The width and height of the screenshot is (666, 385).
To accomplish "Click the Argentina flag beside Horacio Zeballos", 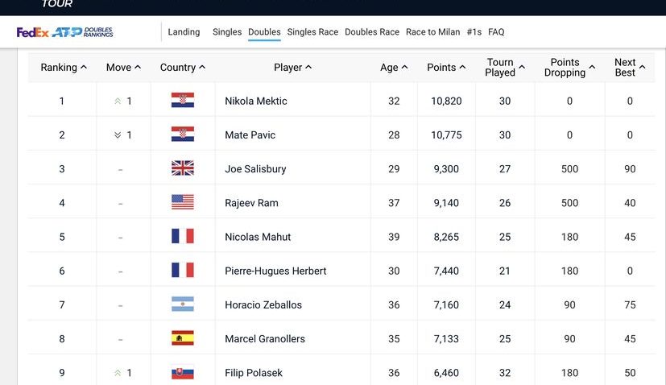I will coord(183,304).
